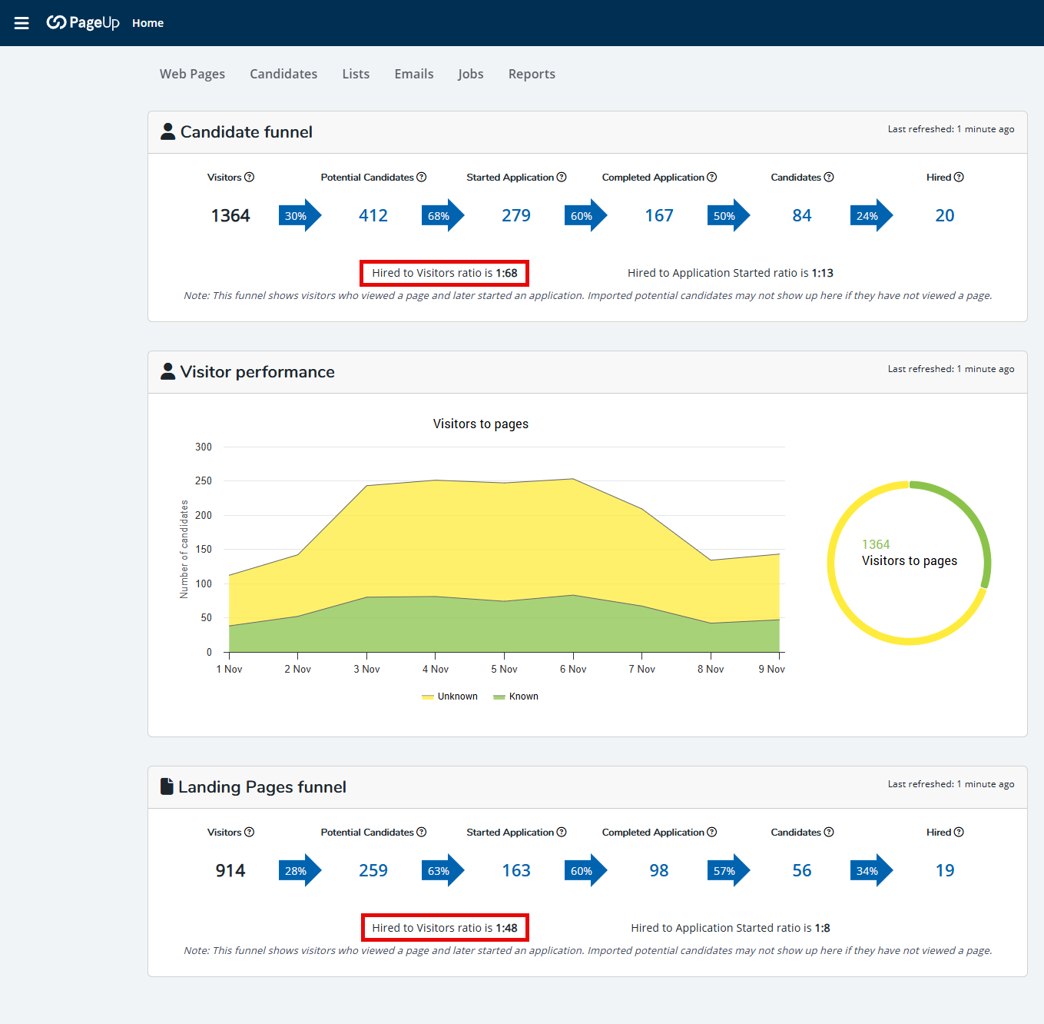Viewport: 1044px width, 1024px height.
Task: Click the highlighted Hired to Visitors ratio 1:68
Action: 444,273
